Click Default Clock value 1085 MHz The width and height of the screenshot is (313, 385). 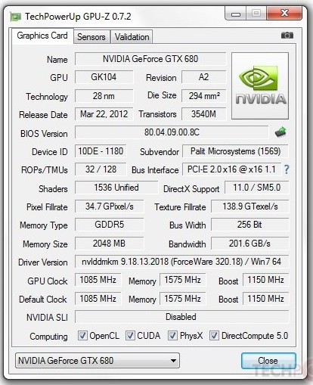point(98,299)
